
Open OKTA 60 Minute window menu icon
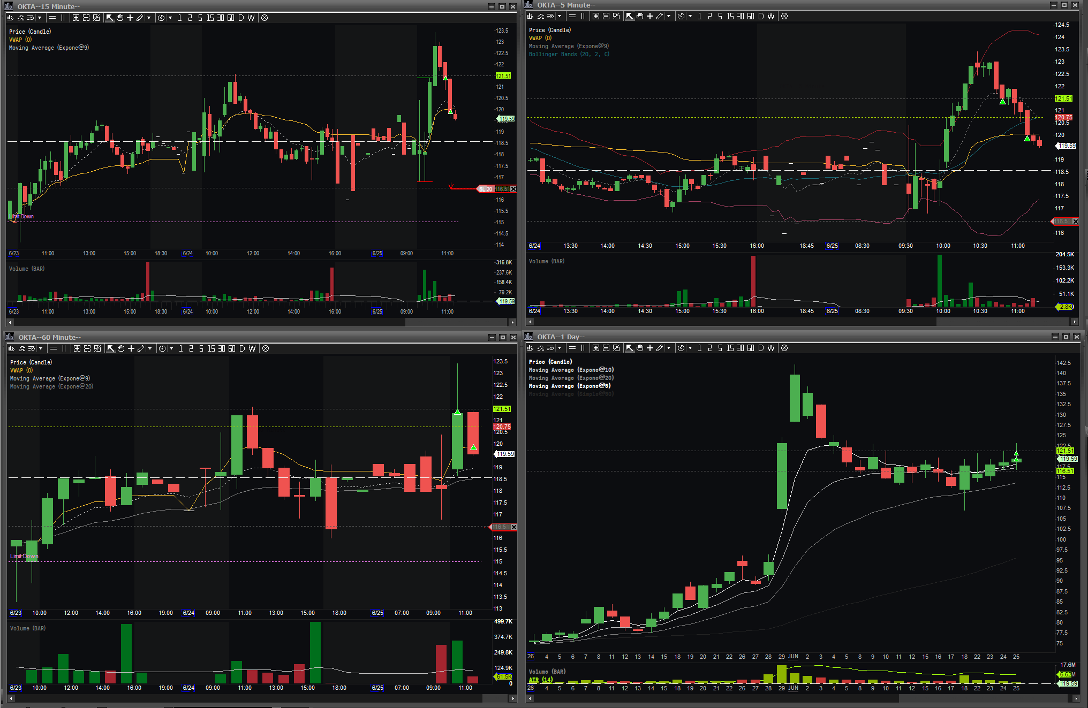coord(9,337)
